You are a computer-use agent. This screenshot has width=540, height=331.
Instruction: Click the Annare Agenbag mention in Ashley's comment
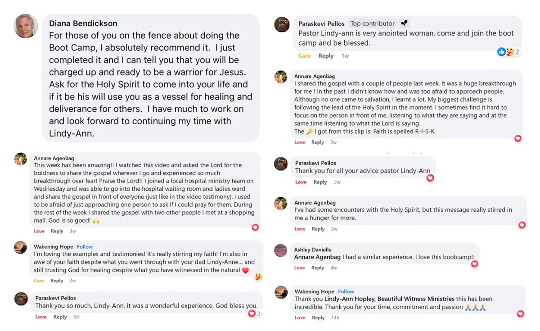pos(317,257)
